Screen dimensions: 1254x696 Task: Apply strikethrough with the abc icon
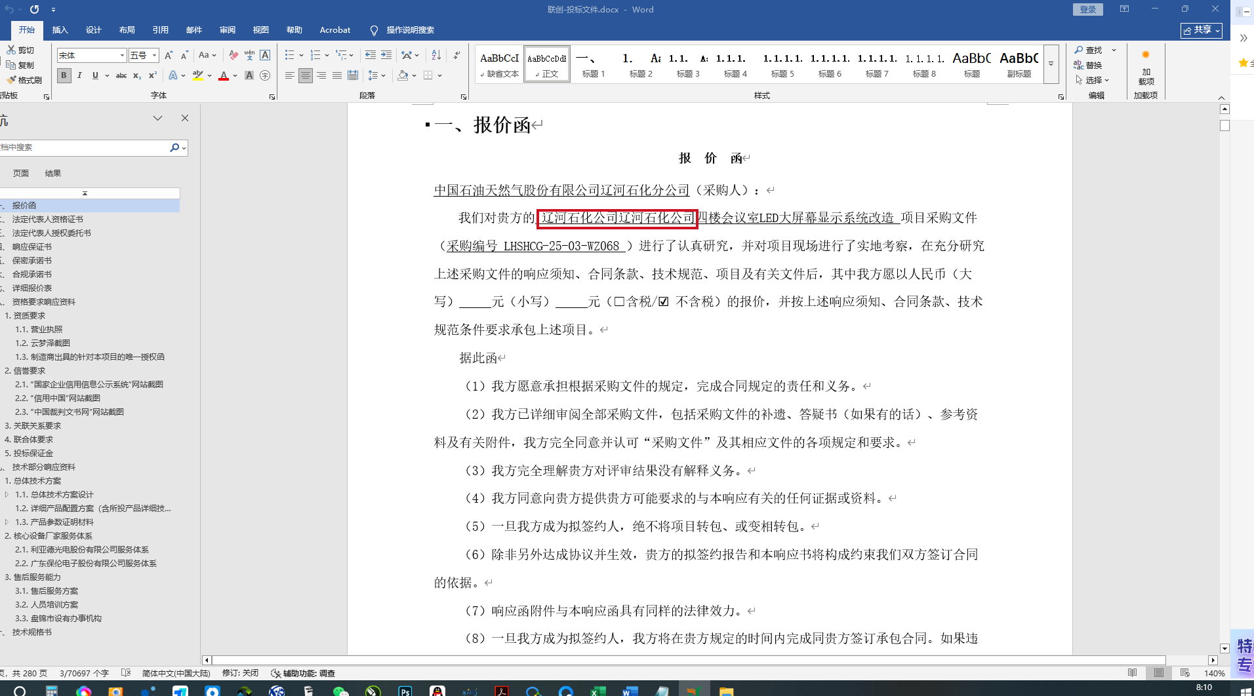click(121, 76)
